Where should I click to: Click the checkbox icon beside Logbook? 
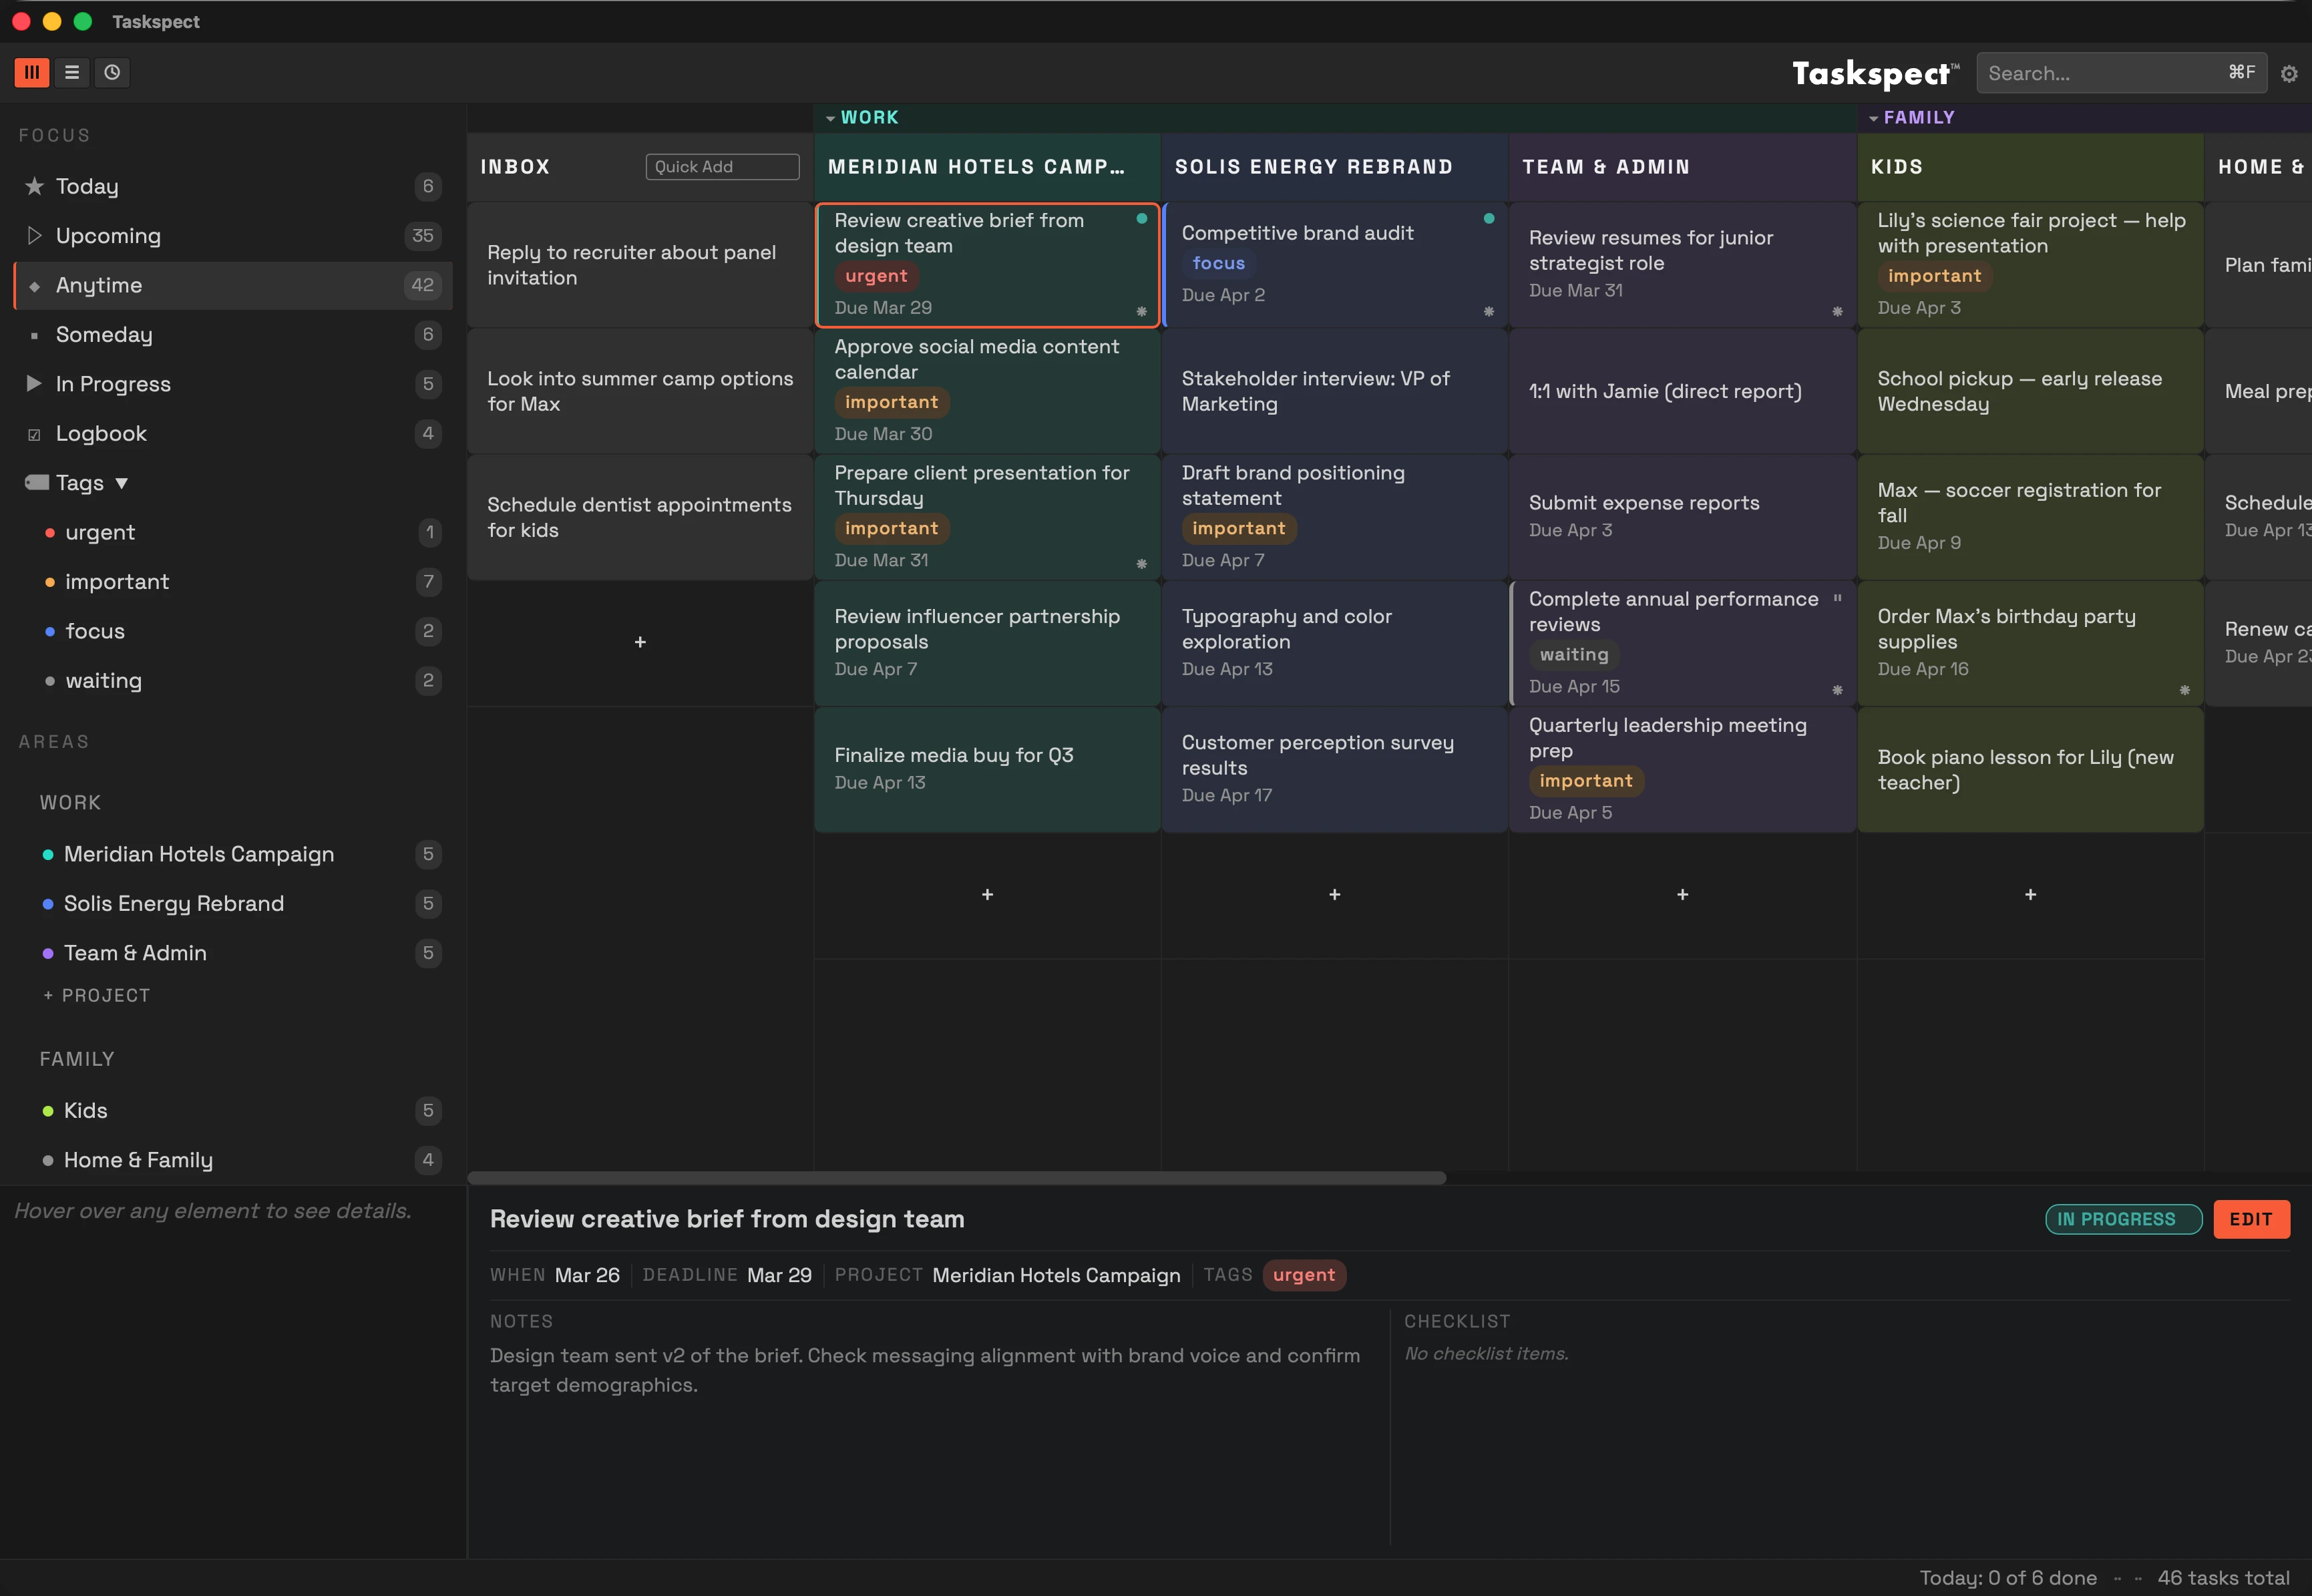click(x=34, y=434)
